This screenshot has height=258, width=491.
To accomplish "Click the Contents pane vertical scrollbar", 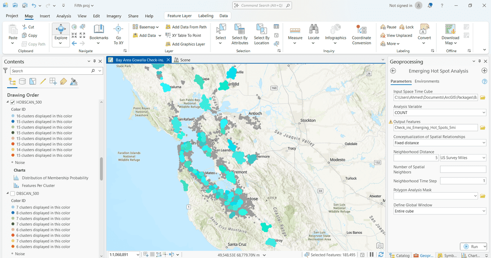I will tap(101, 169).
